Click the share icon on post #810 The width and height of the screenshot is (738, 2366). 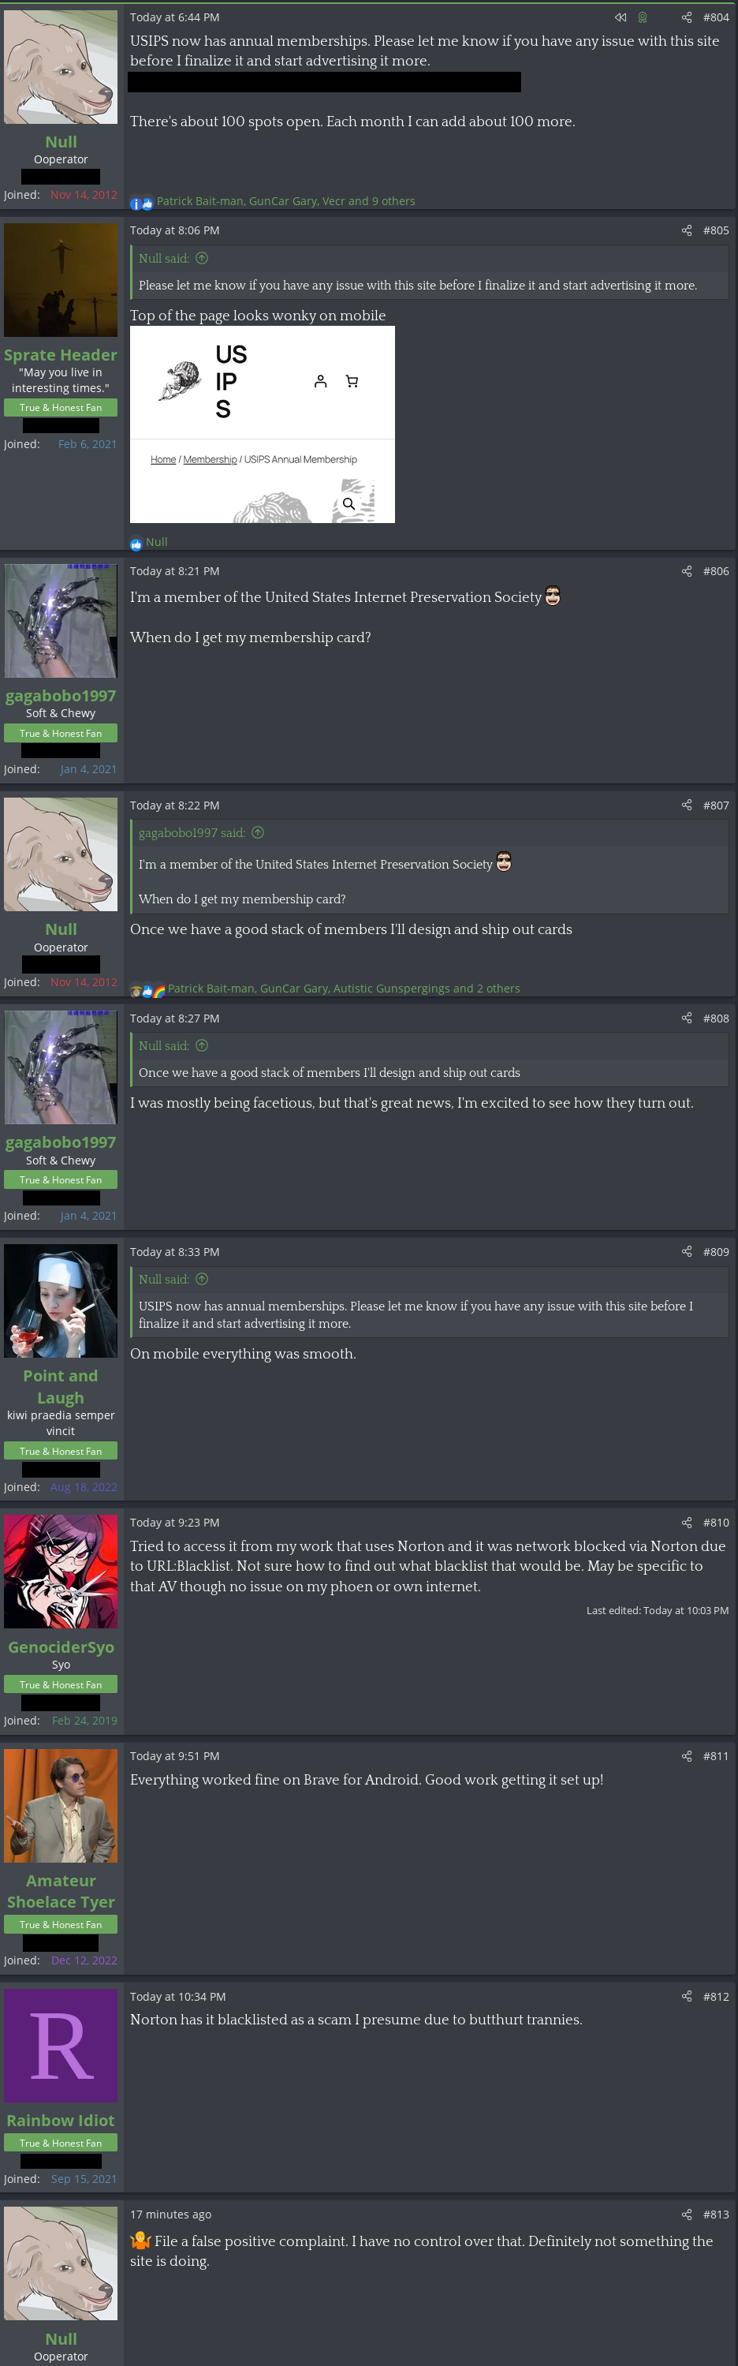click(x=687, y=1522)
